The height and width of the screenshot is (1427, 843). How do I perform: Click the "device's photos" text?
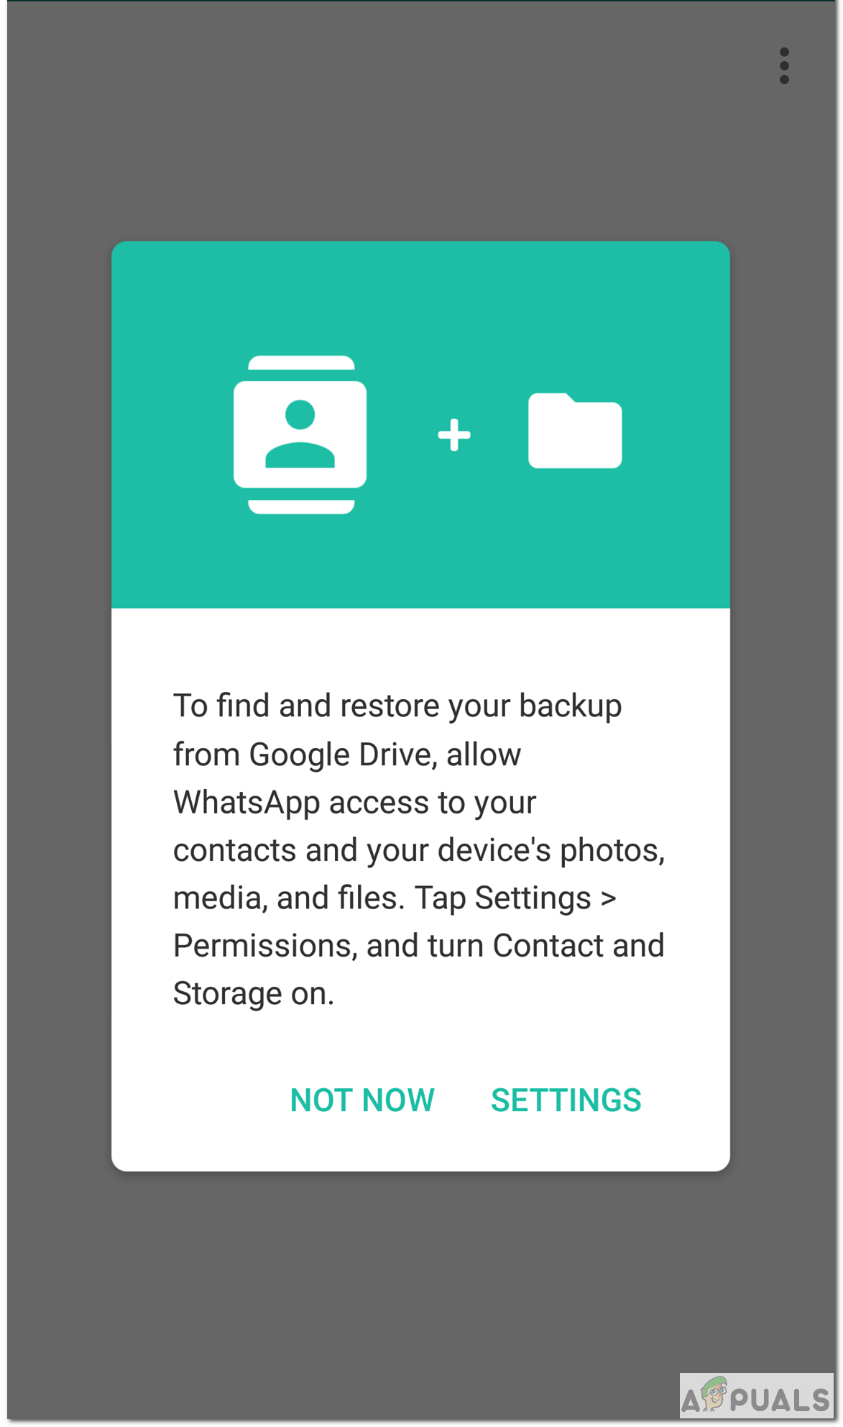[551, 850]
